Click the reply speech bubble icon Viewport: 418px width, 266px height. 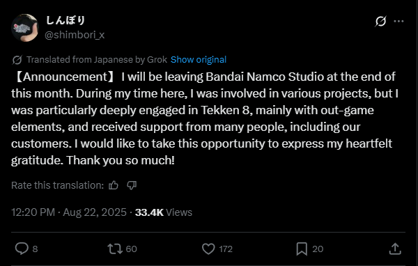tap(22, 249)
